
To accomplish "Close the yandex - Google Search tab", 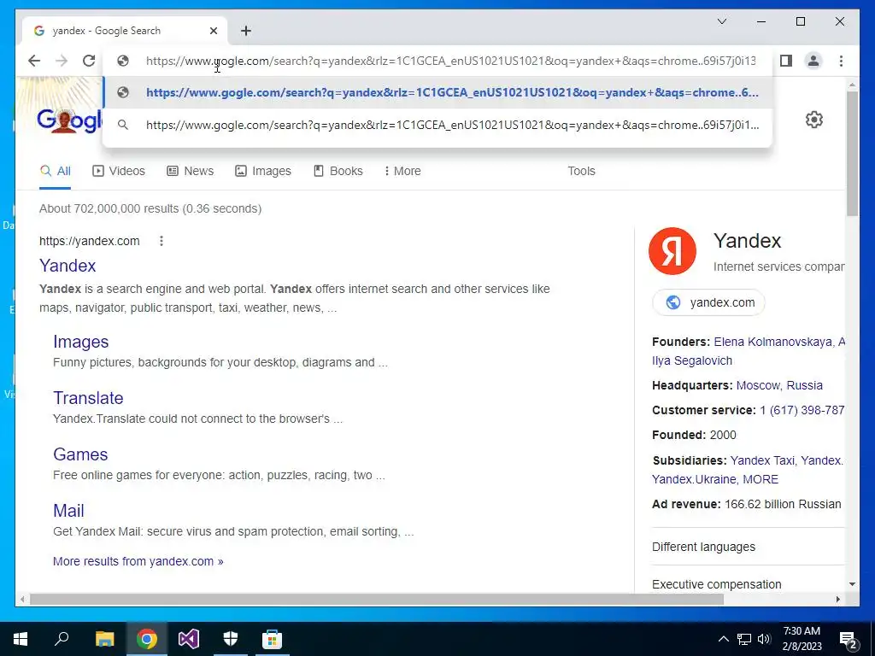I will click(x=214, y=31).
